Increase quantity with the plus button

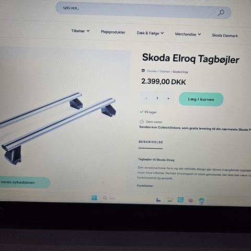click(168, 98)
